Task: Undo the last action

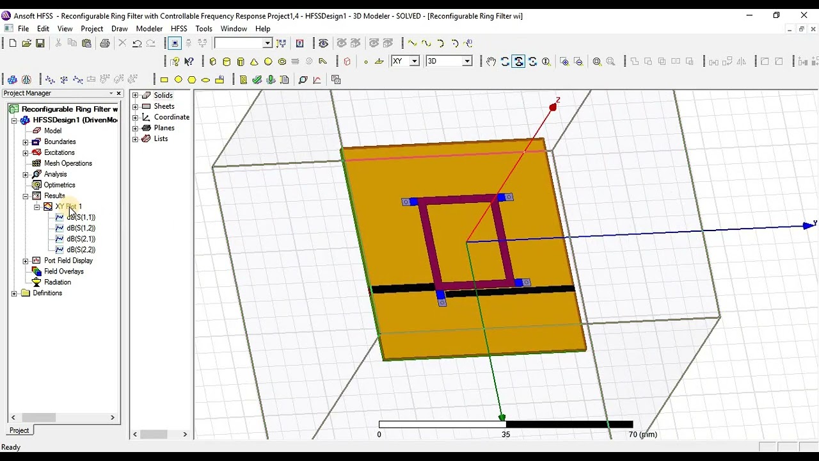Action: (137, 43)
